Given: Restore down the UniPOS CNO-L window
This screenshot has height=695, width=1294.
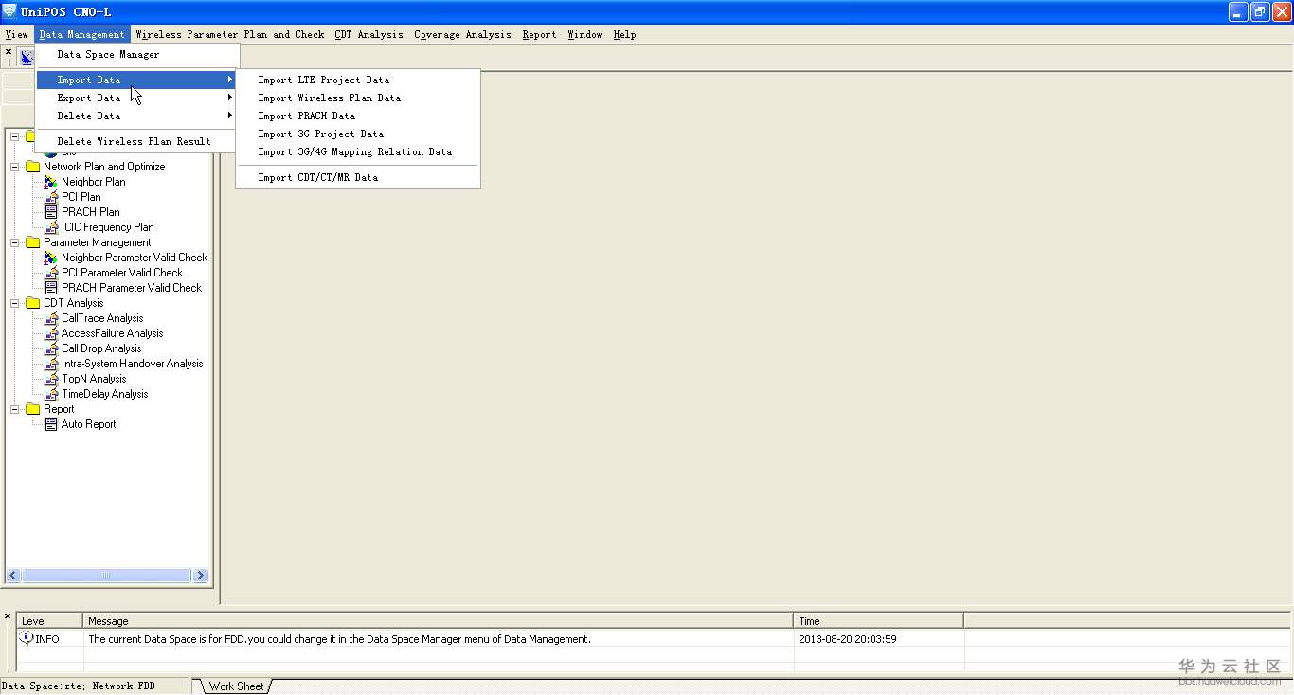Looking at the screenshot, I should tap(1260, 11).
